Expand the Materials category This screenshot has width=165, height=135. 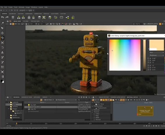pyautogui.click(x=92, y=110)
